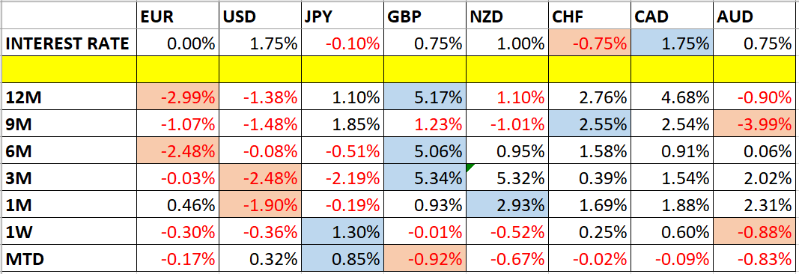799x274 pixels.
Task: Select the USD 3M cell showing -2.48%
Action: (261, 177)
